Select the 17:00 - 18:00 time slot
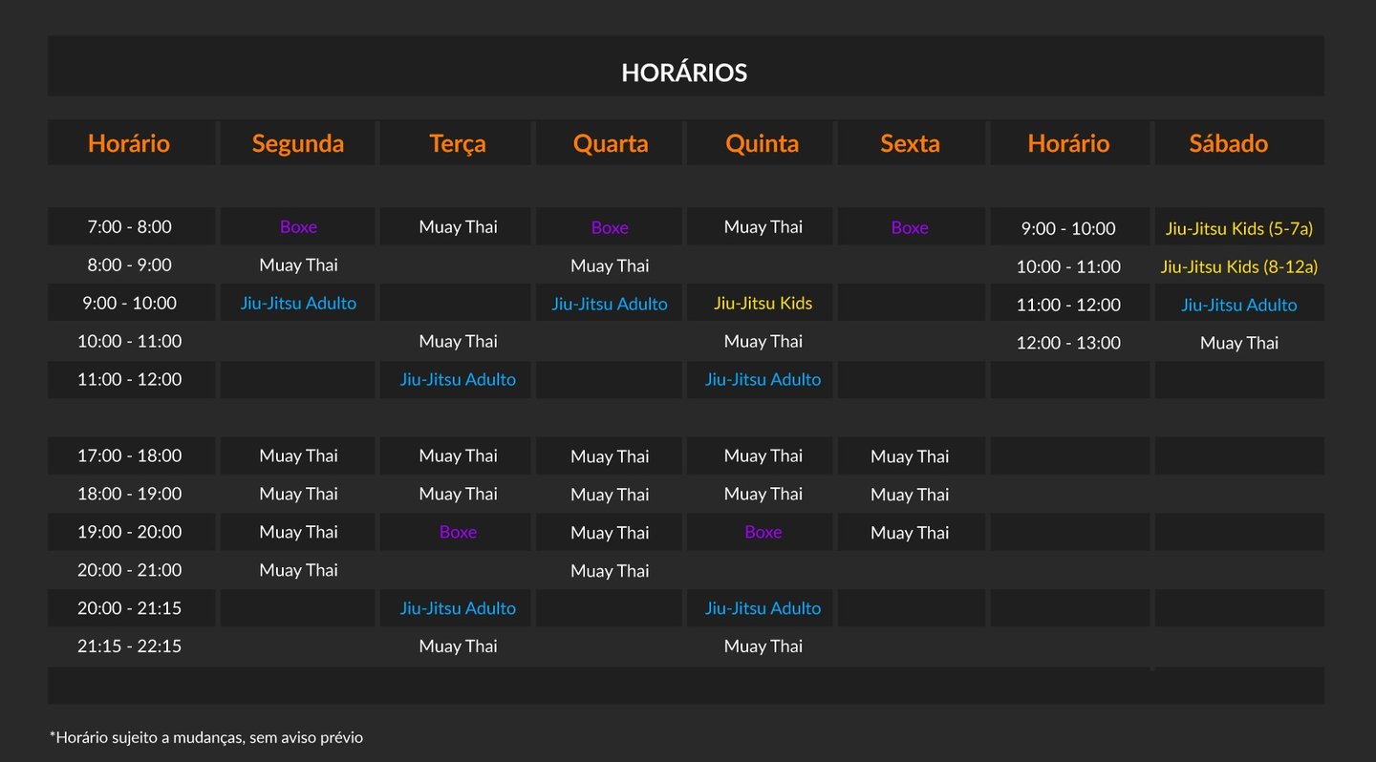Screen dimensions: 1376x762 [129, 455]
